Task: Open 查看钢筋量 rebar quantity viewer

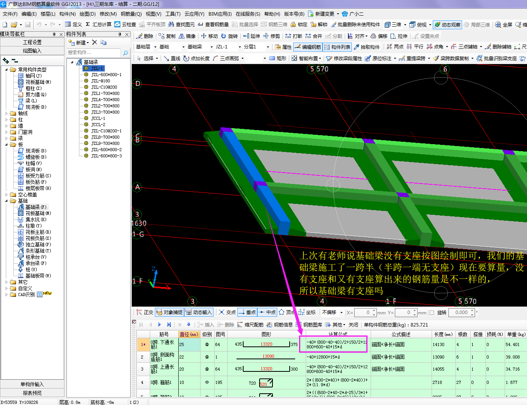Action: 213,25
